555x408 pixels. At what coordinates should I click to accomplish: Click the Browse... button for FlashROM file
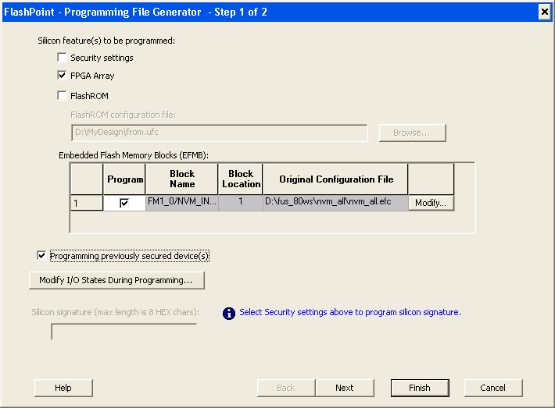(x=413, y=133)
